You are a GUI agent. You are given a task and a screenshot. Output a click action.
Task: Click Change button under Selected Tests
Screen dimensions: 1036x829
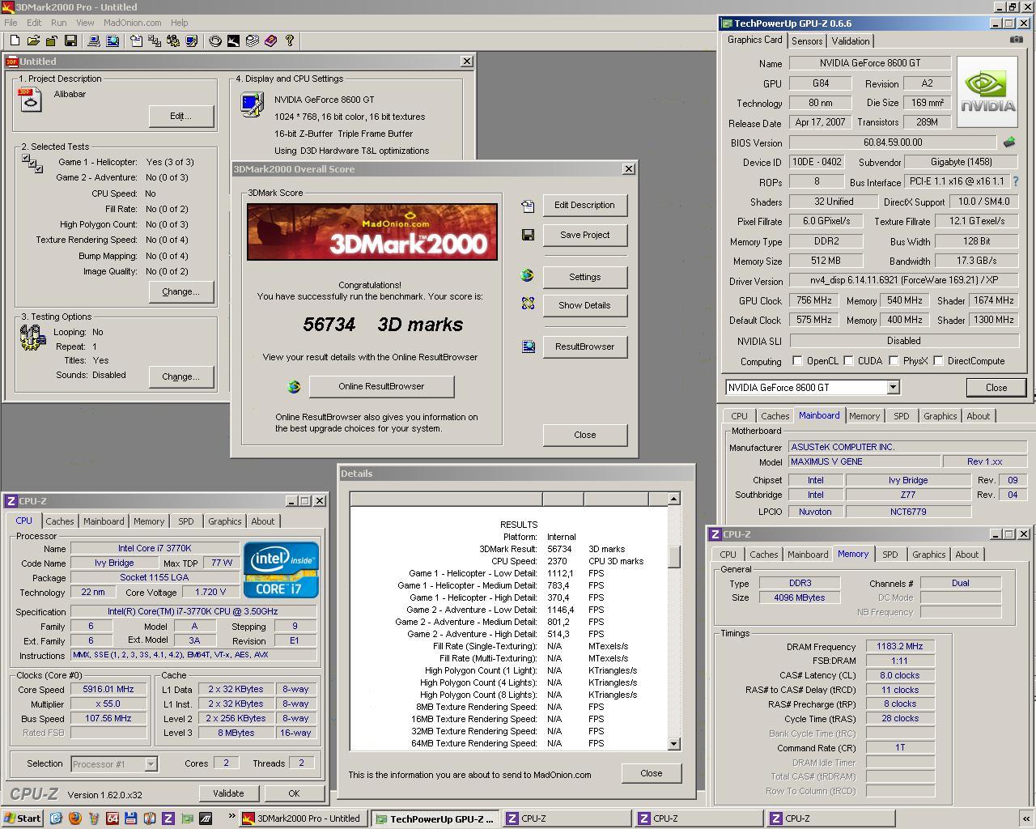coord(180,291)
